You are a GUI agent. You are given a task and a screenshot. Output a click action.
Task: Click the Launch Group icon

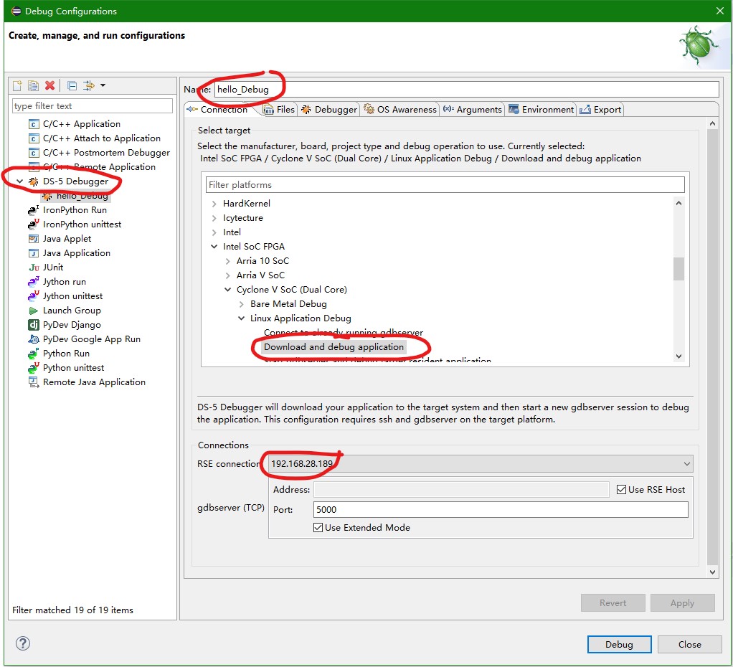[x=34, y=311]
